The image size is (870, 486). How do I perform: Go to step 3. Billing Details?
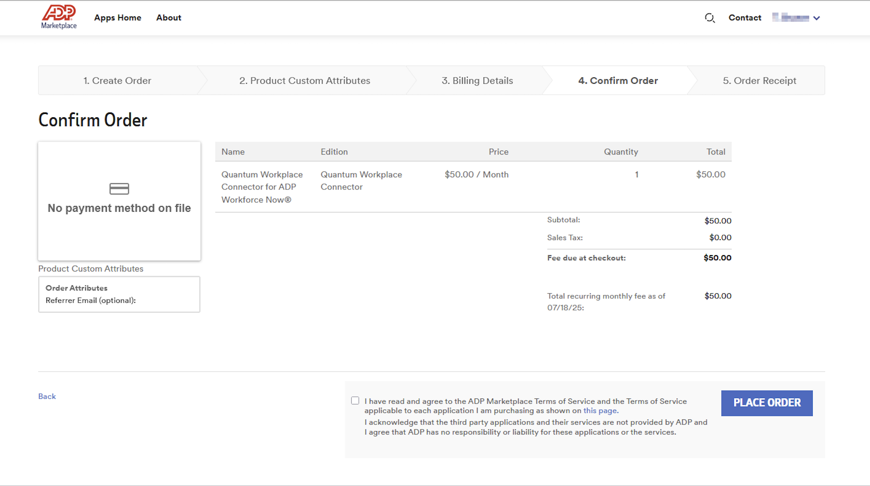[477, 80]
